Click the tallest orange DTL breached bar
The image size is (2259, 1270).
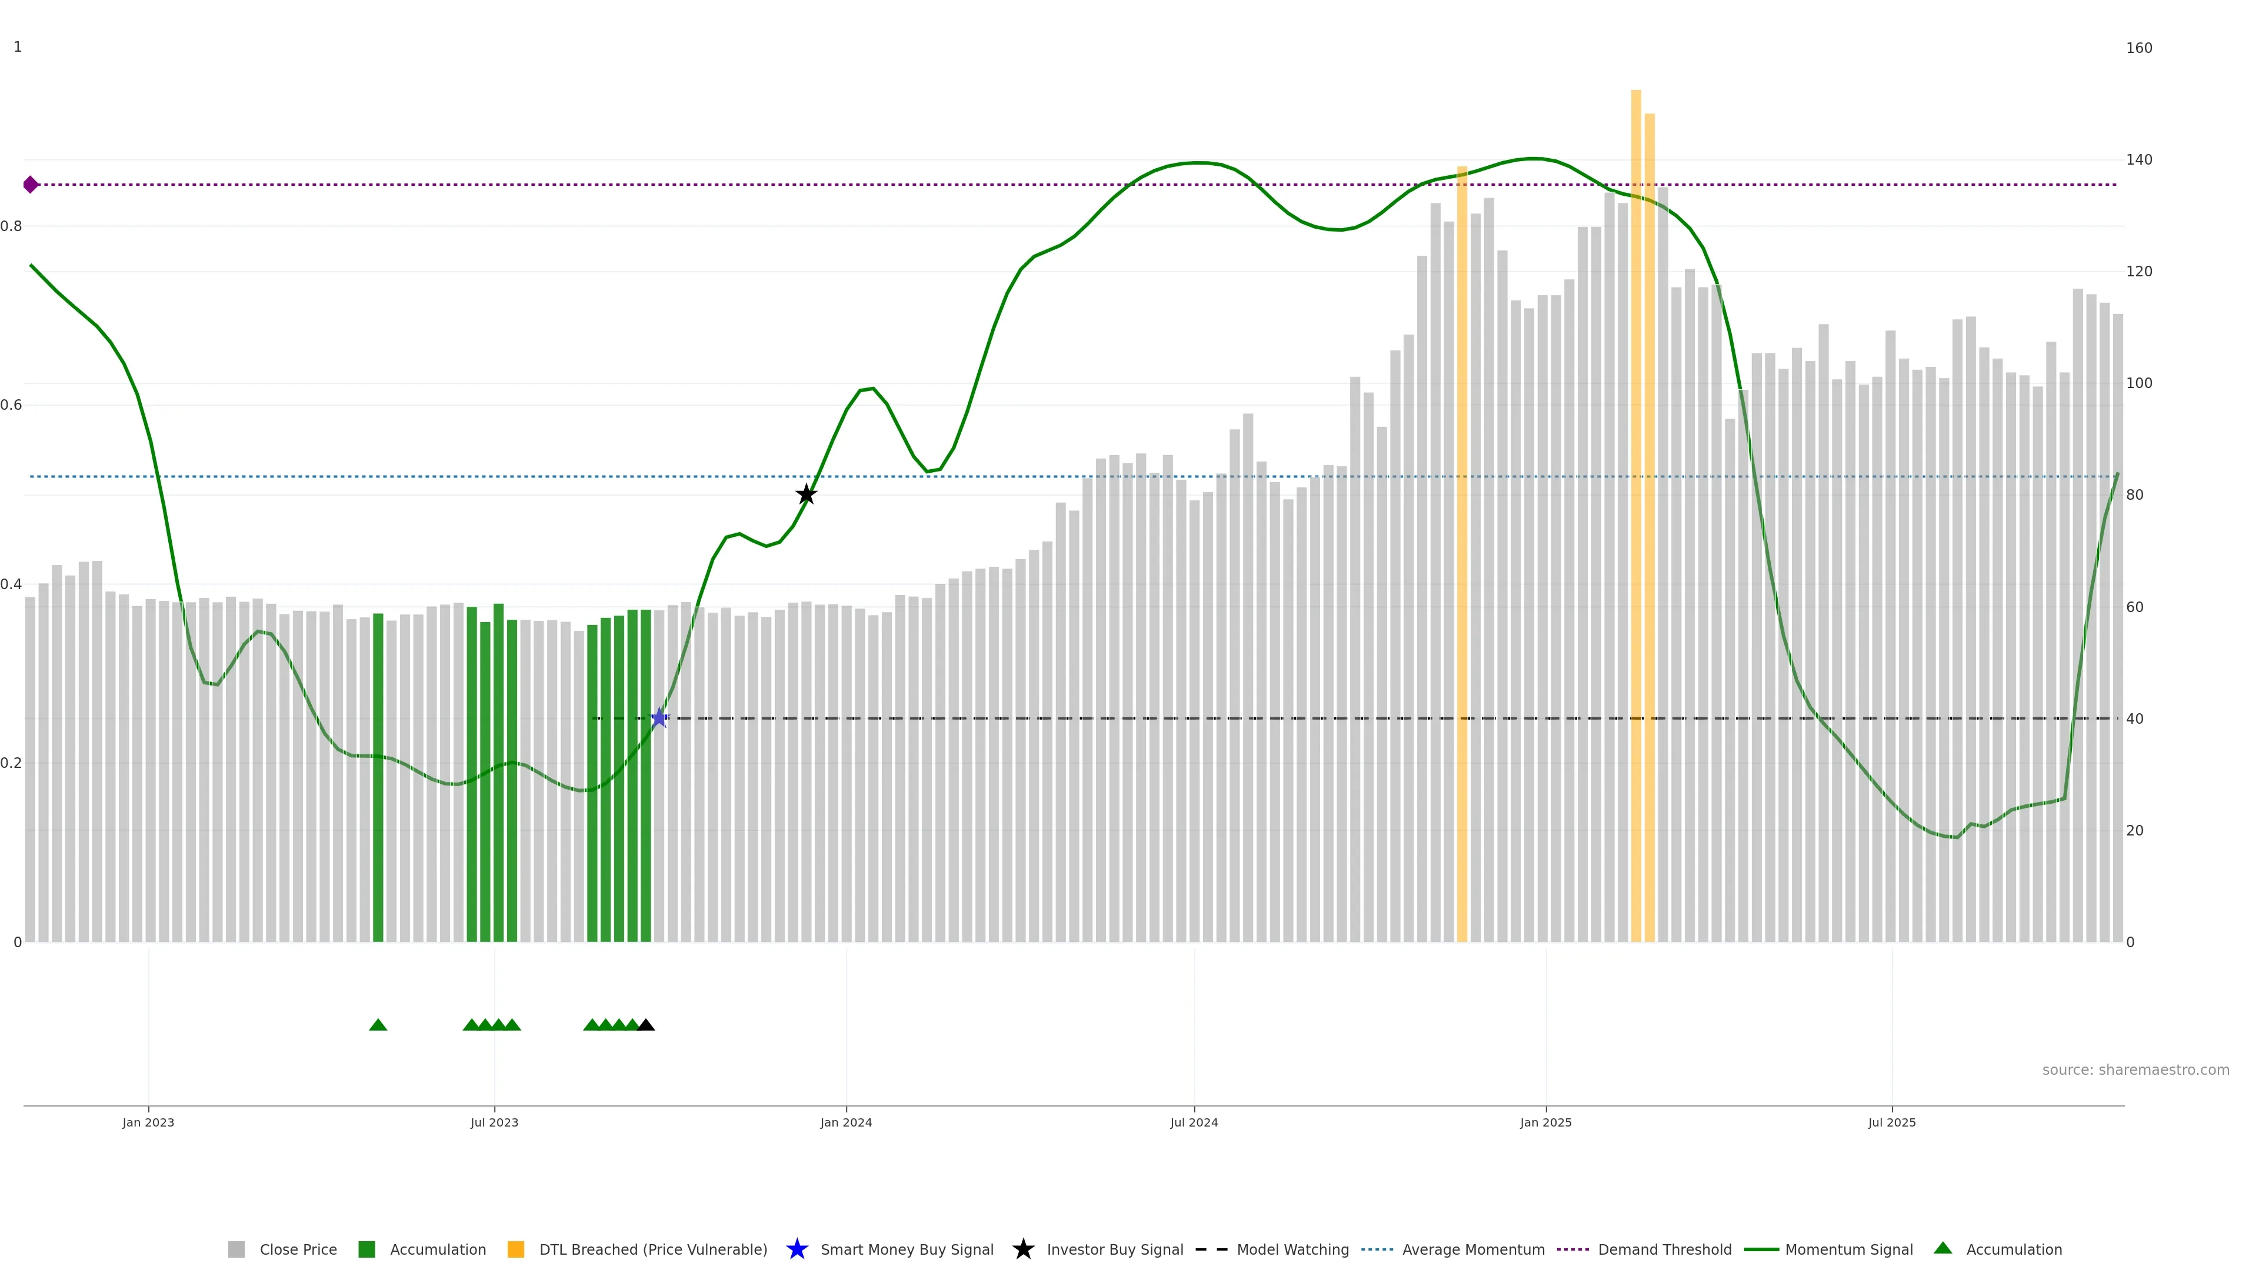tap(1635, 516)
